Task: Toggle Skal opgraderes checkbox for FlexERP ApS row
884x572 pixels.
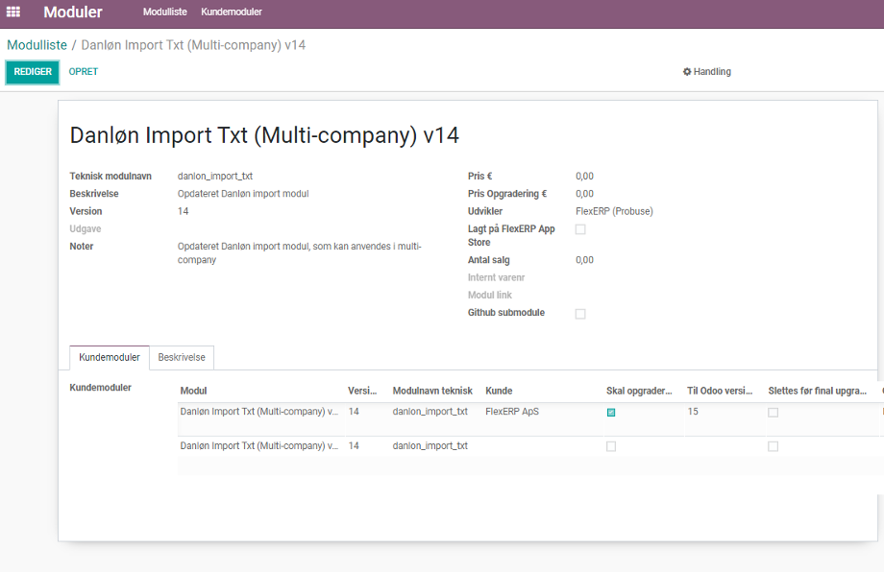Action: pyautogui.click(x=611, y=413)
